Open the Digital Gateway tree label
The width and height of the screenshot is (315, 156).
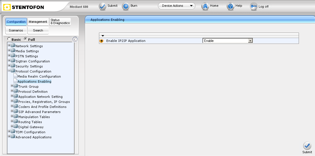pos(31,127)
